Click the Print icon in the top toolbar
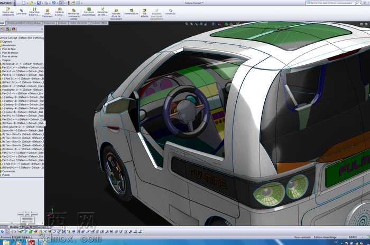The width and height of the screenshot is (370, 245). (x=46, y=3)
